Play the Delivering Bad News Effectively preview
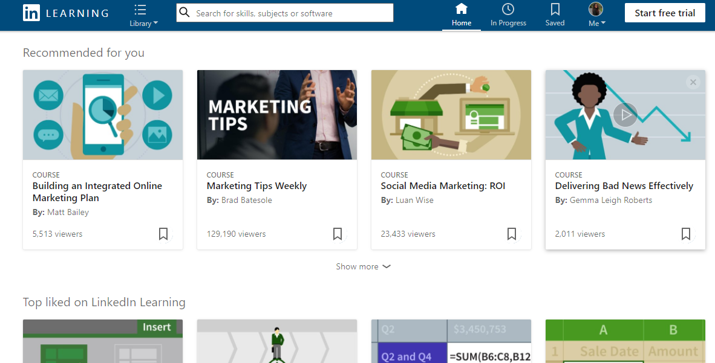The image size is (715, 363). click(x=625, y=115)
